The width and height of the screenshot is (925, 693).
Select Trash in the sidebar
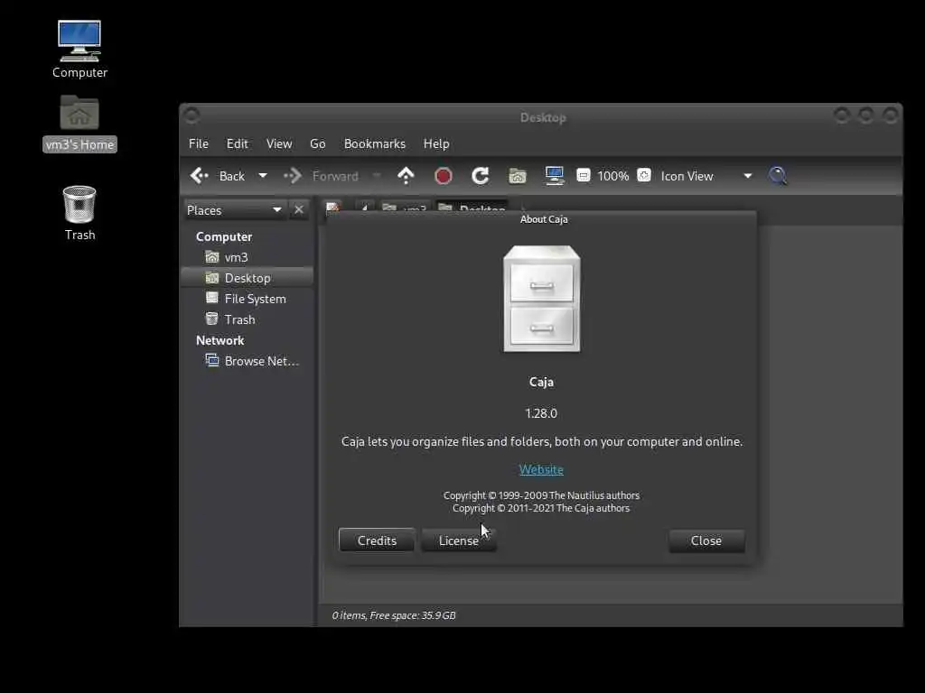pos(248,319)
